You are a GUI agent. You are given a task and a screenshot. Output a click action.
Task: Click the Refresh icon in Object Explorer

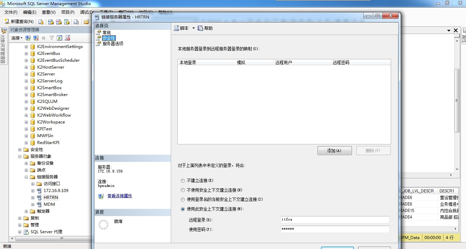point(59,38)
